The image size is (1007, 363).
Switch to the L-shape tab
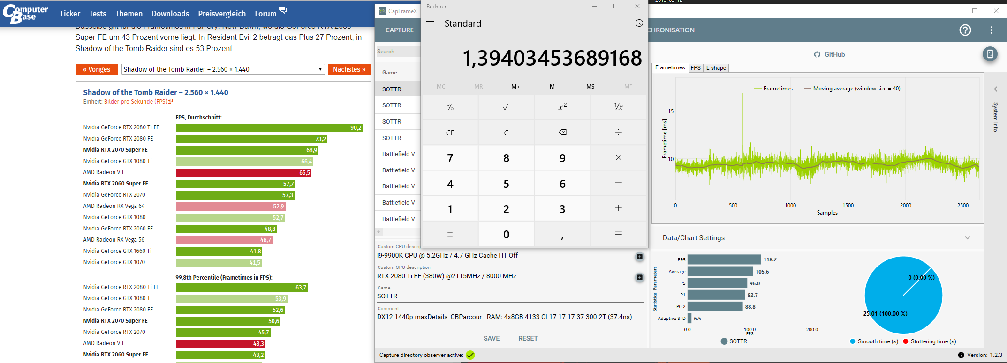click(716, 68)
